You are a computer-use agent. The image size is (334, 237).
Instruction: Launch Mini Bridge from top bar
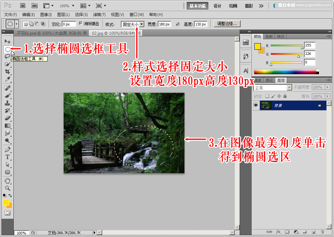tap(35, 6)
